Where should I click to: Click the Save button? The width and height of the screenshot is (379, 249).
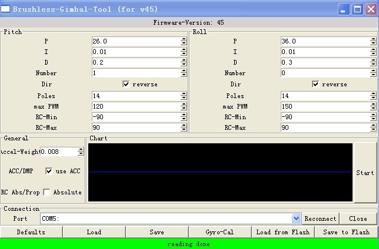click(157, 232)
